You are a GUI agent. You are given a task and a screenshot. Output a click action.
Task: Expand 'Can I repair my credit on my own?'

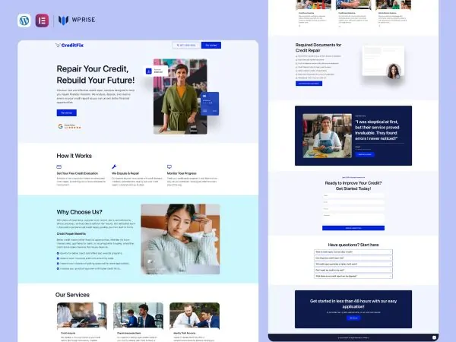tap(353, 270)
